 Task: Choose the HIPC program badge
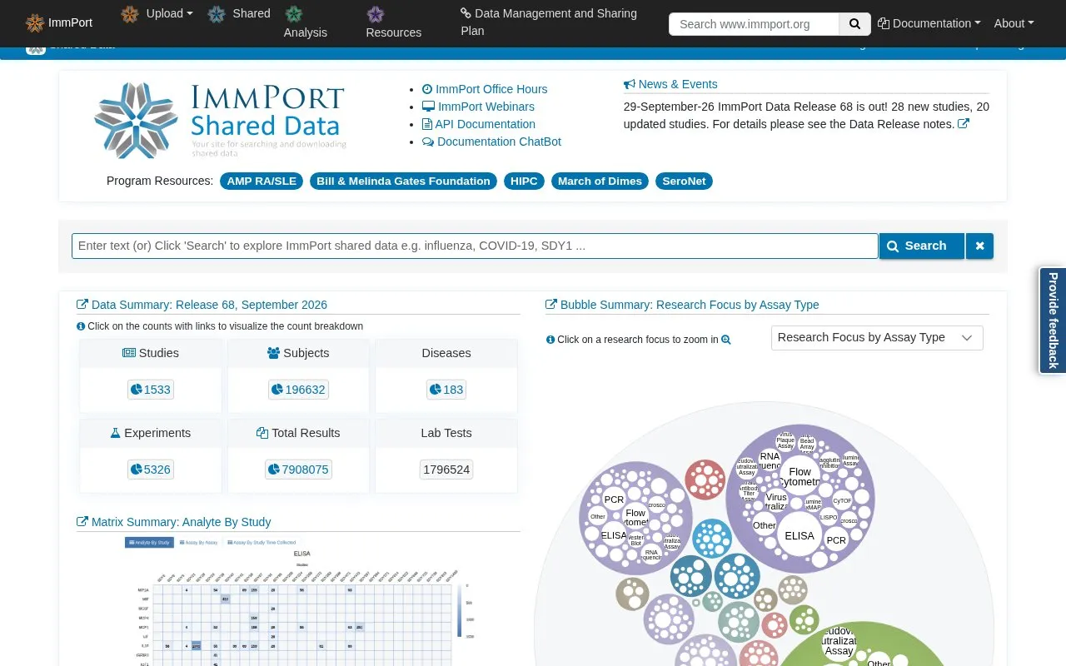point(524,181)
